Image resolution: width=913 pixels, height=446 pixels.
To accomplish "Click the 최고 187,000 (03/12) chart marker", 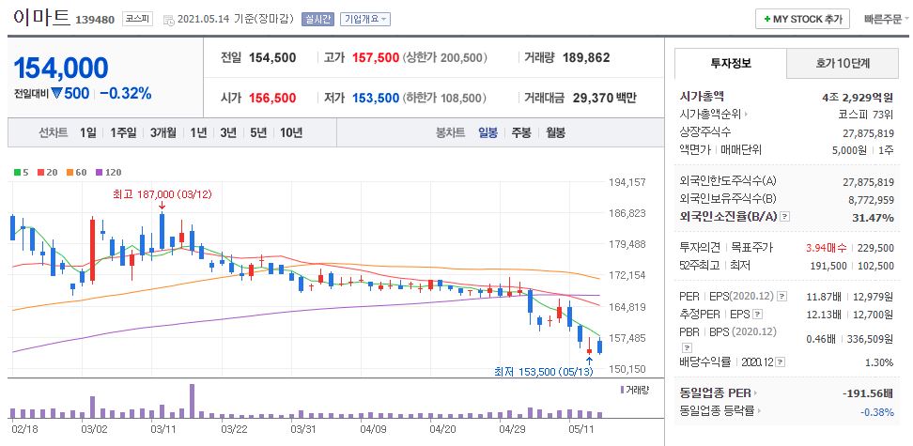I will [162, 194].
